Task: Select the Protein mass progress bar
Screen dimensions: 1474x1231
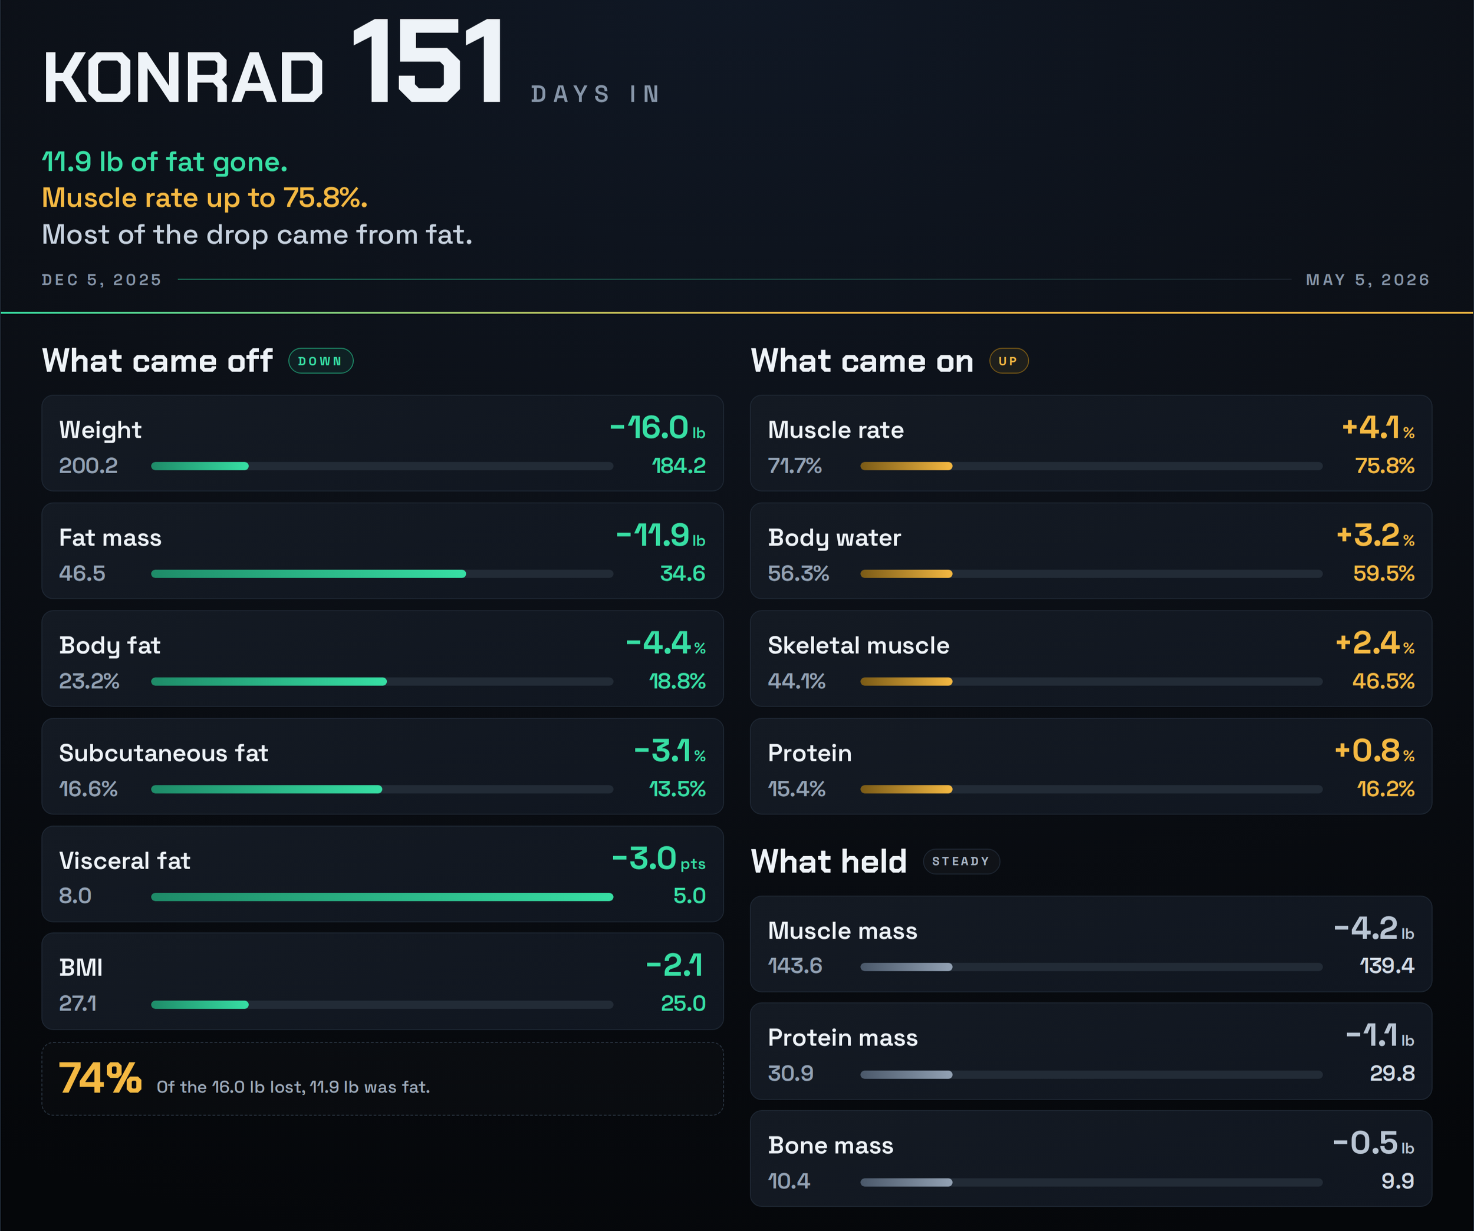Action: point(1091,1075)
